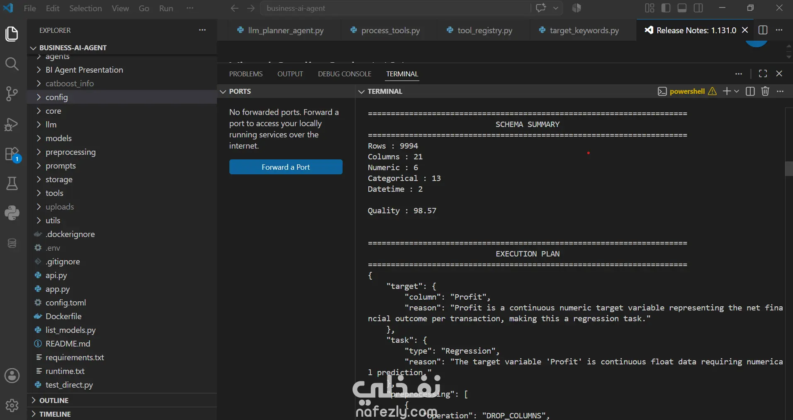Switch to PROBLEMS panel tab

246,74
